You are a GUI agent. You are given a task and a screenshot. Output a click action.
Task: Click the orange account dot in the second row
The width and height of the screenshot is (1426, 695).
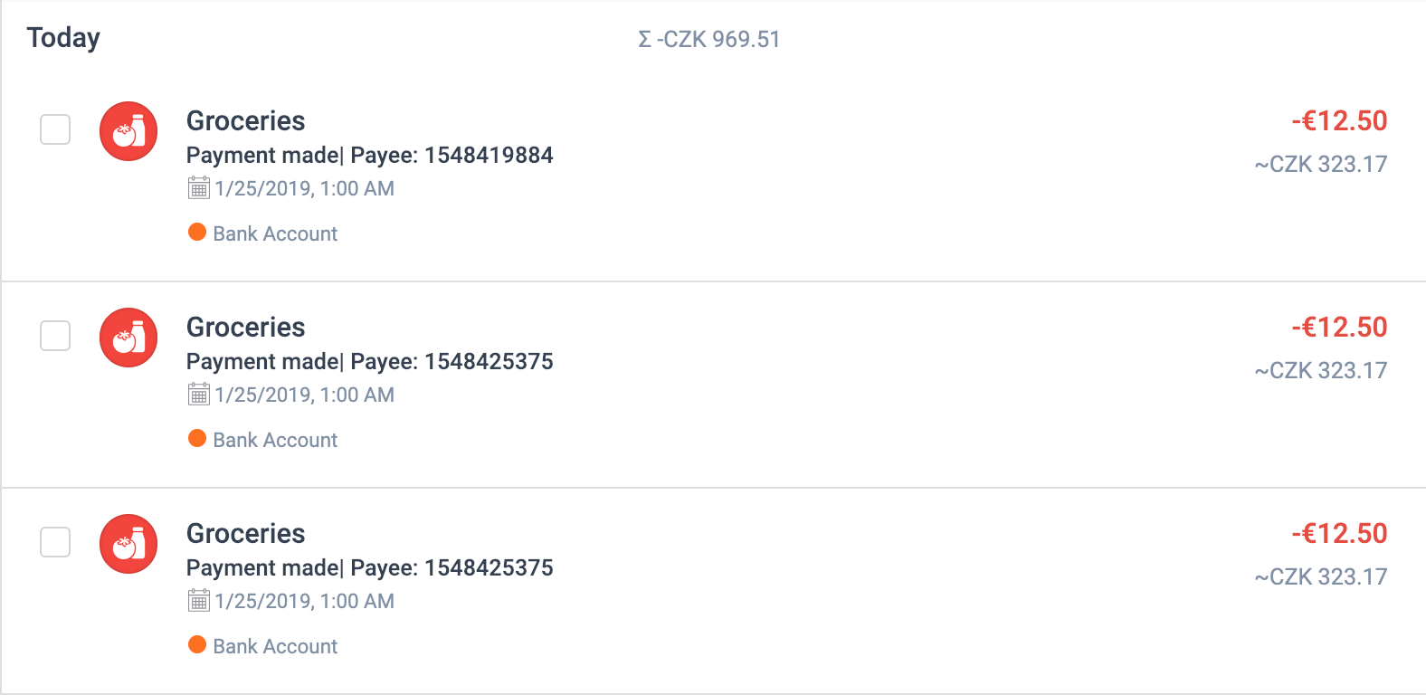coord(197,438)
